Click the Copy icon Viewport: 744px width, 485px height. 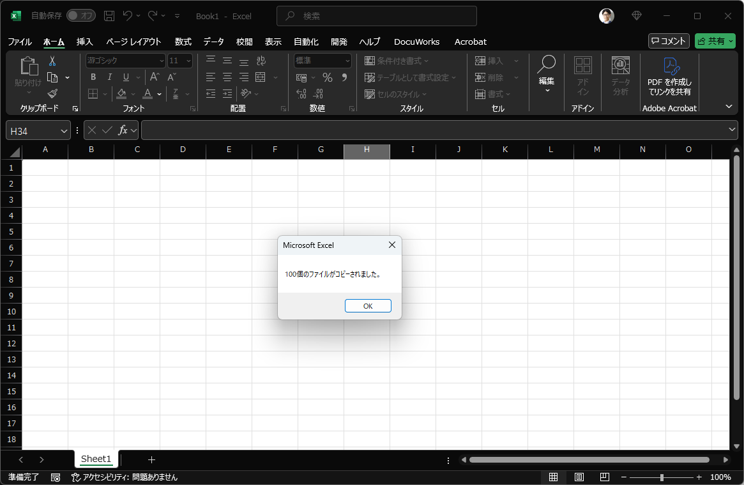(x=52, y=77)
